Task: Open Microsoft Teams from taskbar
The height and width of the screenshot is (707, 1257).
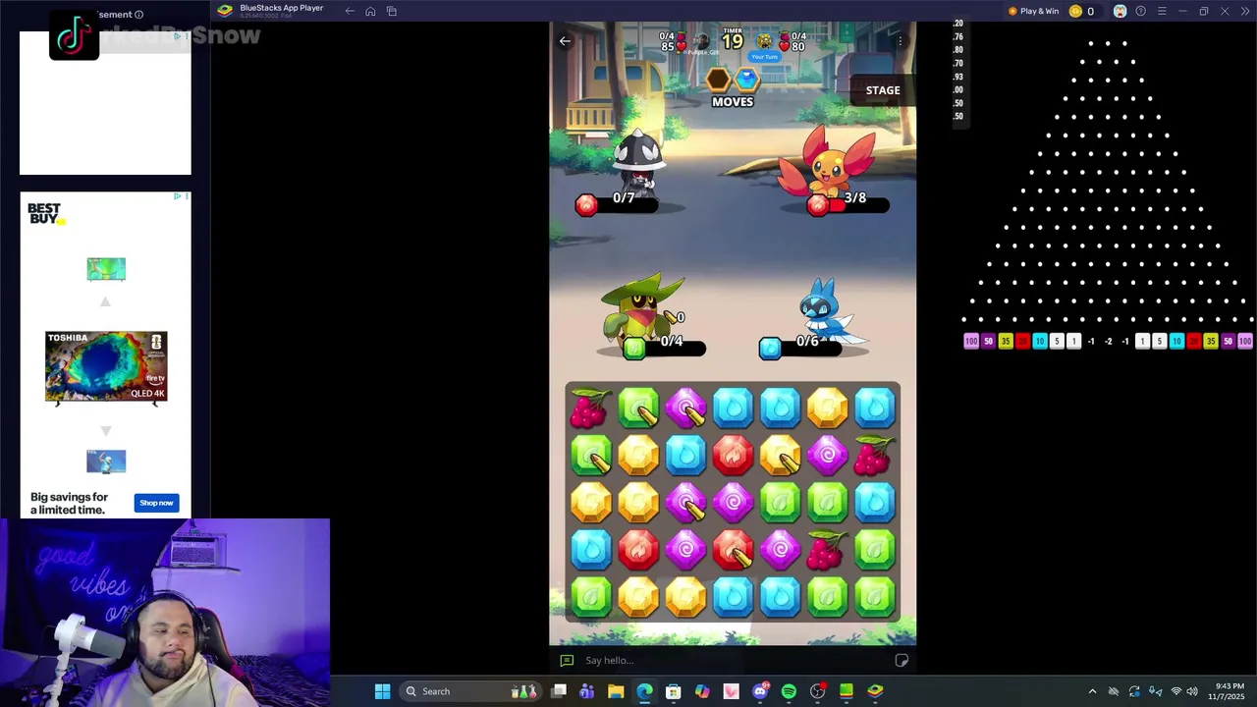Action: click(587, 691)
